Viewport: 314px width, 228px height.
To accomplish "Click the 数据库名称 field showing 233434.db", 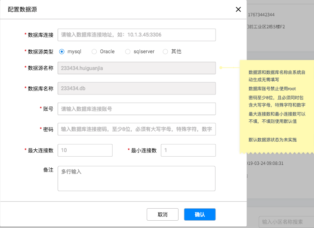I will point(136,88).
